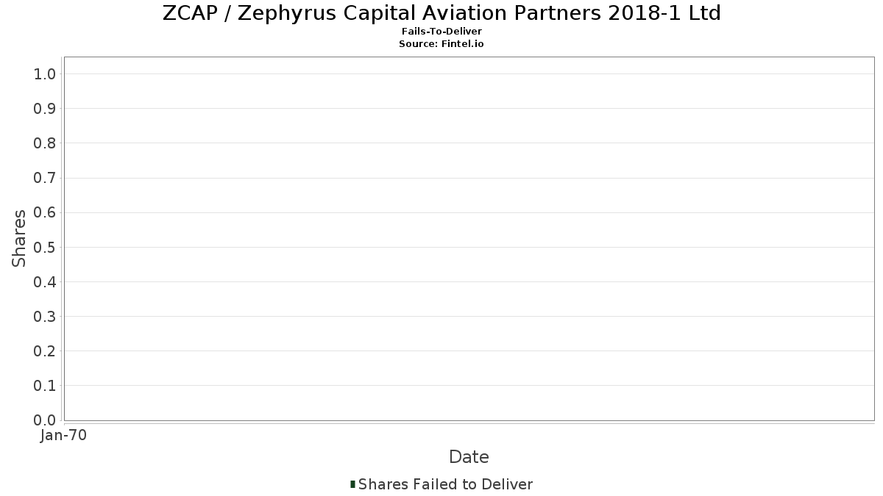This screenshot has height=496, width=883.
Task: Click the 0.5 y-axis tick label
Action: (x=45, y=248)
